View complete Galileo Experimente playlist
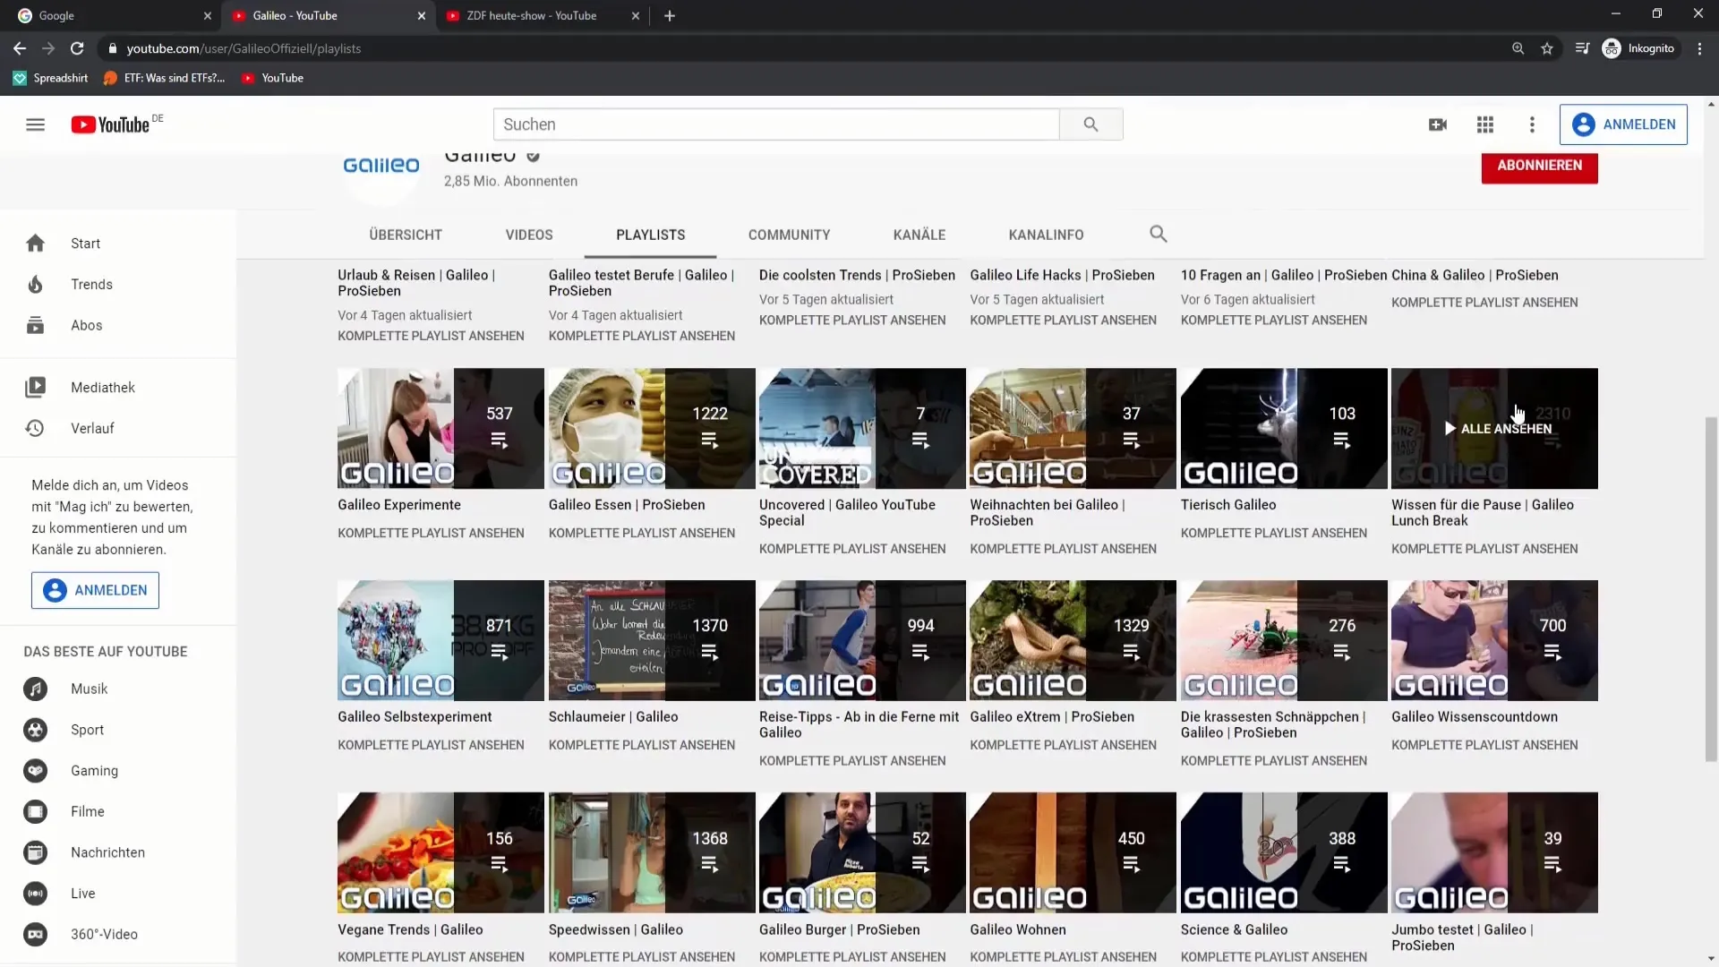1719x967 pixels. (x=431, y=533)
